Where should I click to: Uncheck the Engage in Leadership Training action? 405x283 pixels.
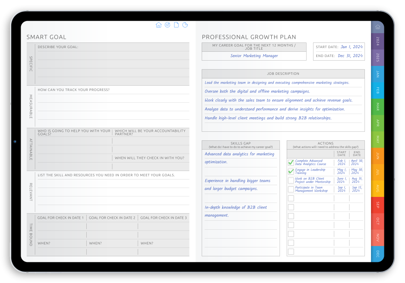pyautogui.click(x=290, y=171)
